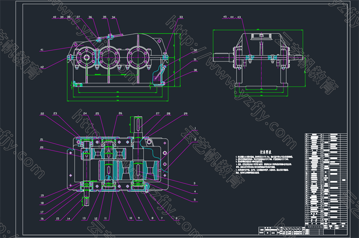Click the part callout number 39
359x238 pixels.
(62, 17)
